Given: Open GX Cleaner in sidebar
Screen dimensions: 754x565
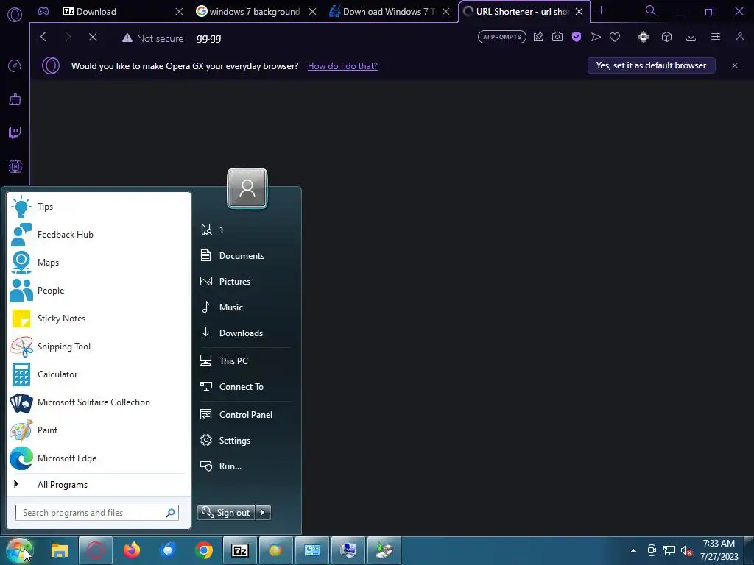Looking at the screenshot, I should [x=15, y=99].
